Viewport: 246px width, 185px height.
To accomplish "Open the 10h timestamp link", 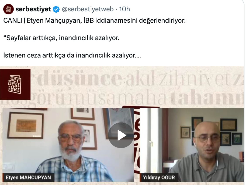I will coord(124,9).
